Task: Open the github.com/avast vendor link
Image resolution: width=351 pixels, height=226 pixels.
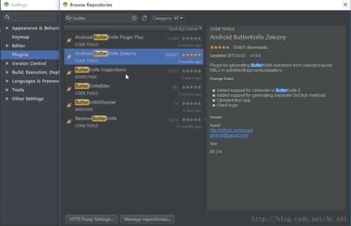Action: 231,130
